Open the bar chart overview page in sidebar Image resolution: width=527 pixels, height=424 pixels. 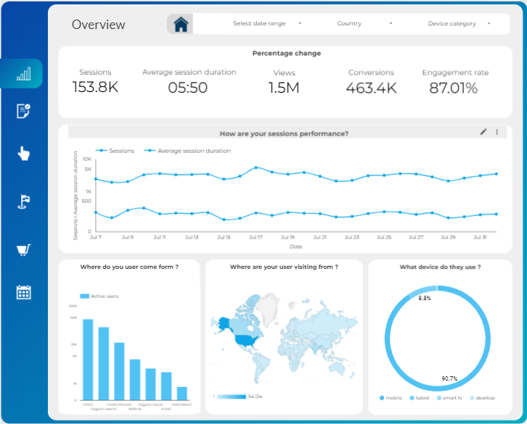pos(23,73)
